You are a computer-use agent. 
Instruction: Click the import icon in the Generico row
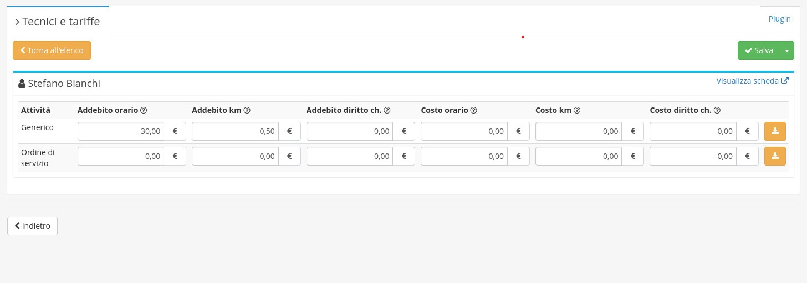point(775,131)
